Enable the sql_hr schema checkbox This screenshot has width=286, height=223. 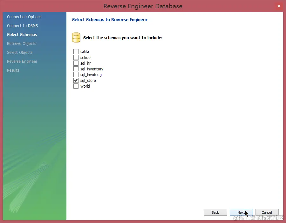76,63
